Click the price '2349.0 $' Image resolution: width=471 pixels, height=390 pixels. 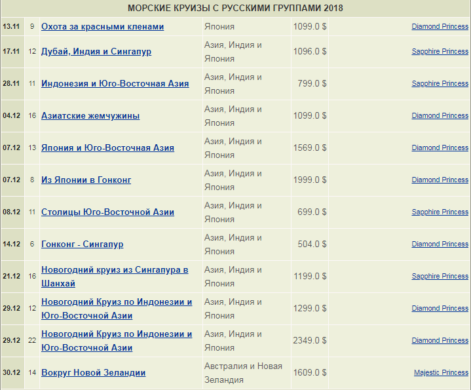click(x=310, y=341)
